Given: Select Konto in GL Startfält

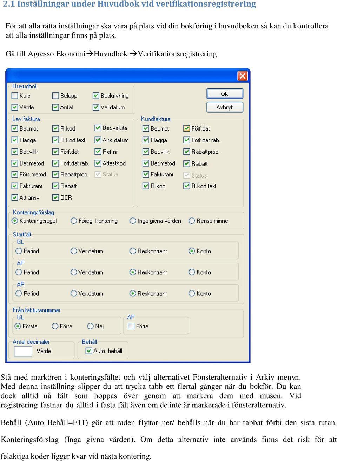Looking at the screenshot, I should [x=192, y=251].
